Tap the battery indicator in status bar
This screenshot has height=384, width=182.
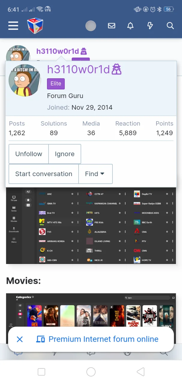169,9
